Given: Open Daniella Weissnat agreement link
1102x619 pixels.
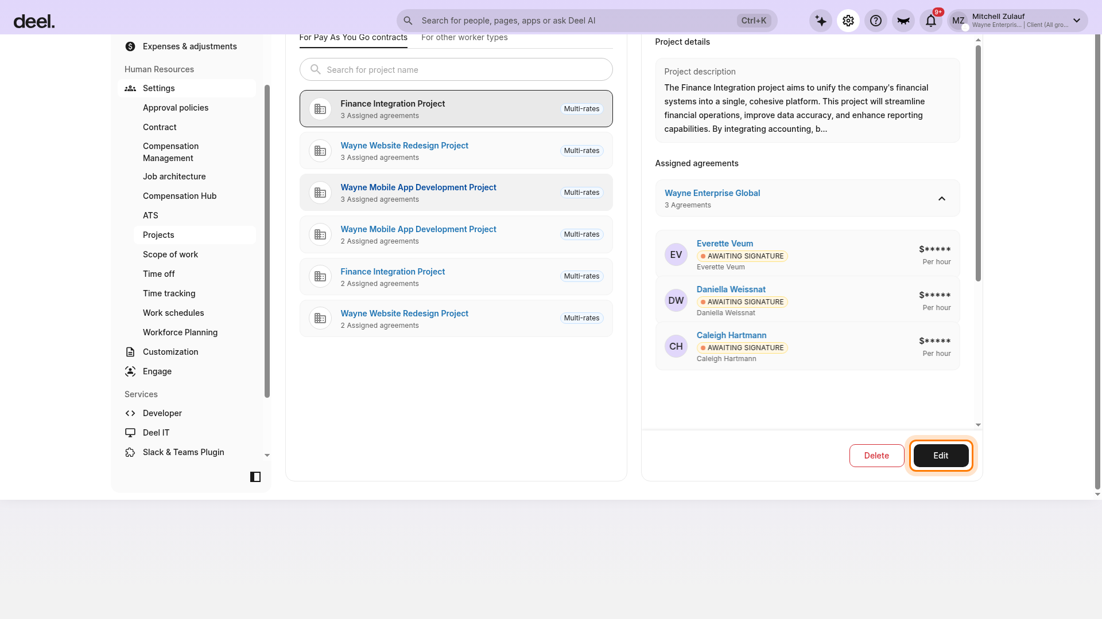Looking at the screenshot, I should click(x=731, y=289).
